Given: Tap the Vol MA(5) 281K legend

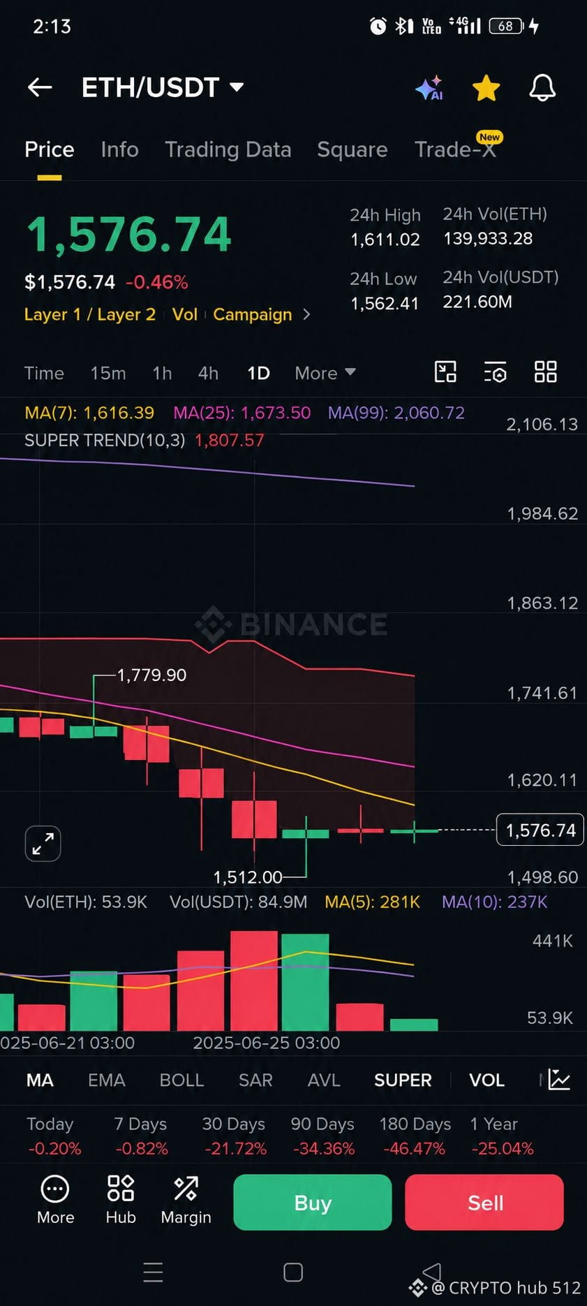Looking at the screenshot, I should click(373, 902).
